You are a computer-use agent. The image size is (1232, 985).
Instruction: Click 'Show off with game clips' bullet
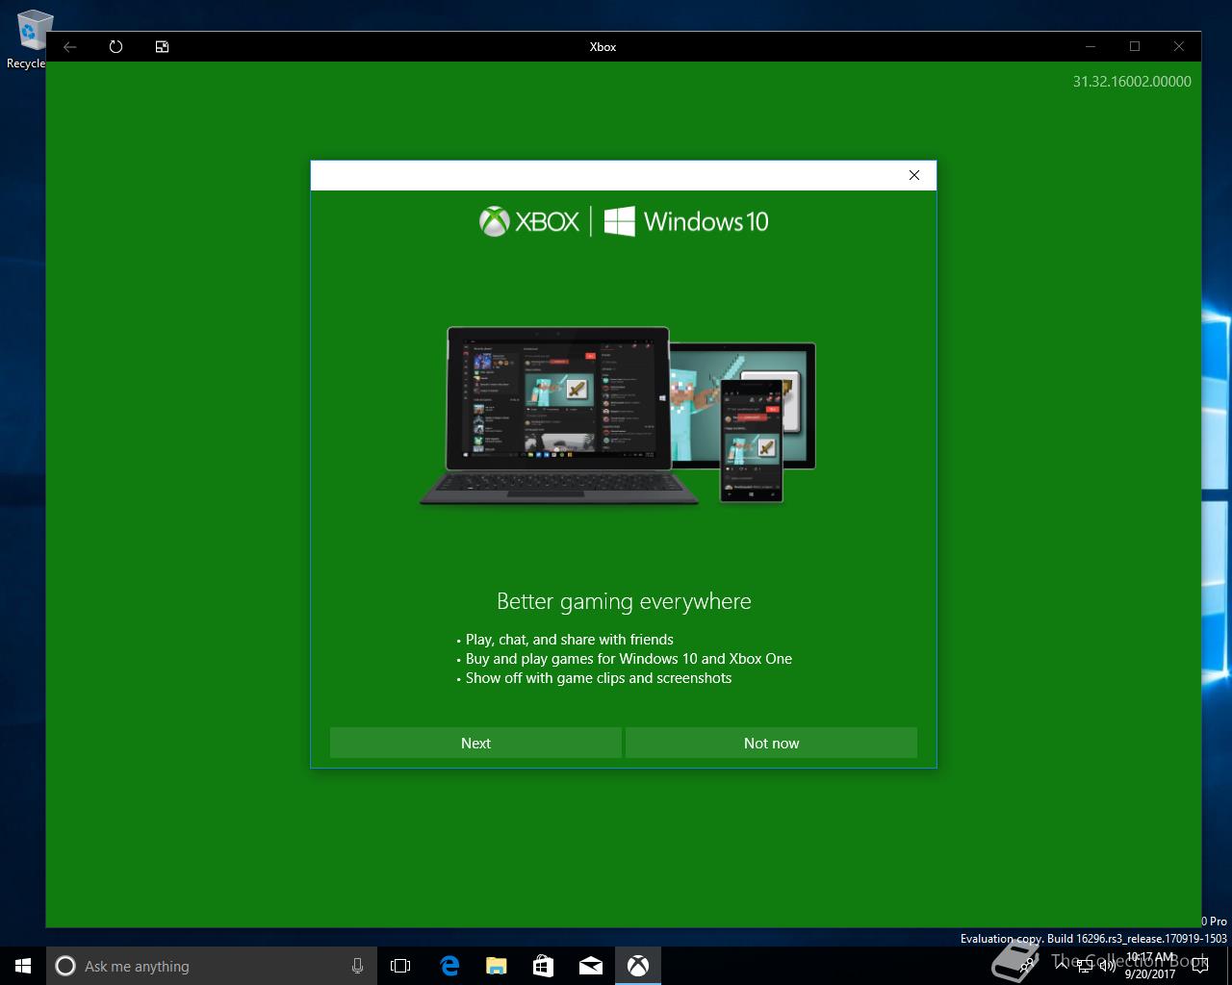599,678
